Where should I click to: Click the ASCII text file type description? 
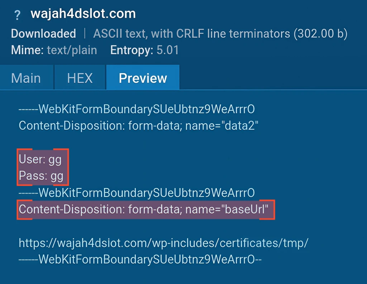[191, 34]
